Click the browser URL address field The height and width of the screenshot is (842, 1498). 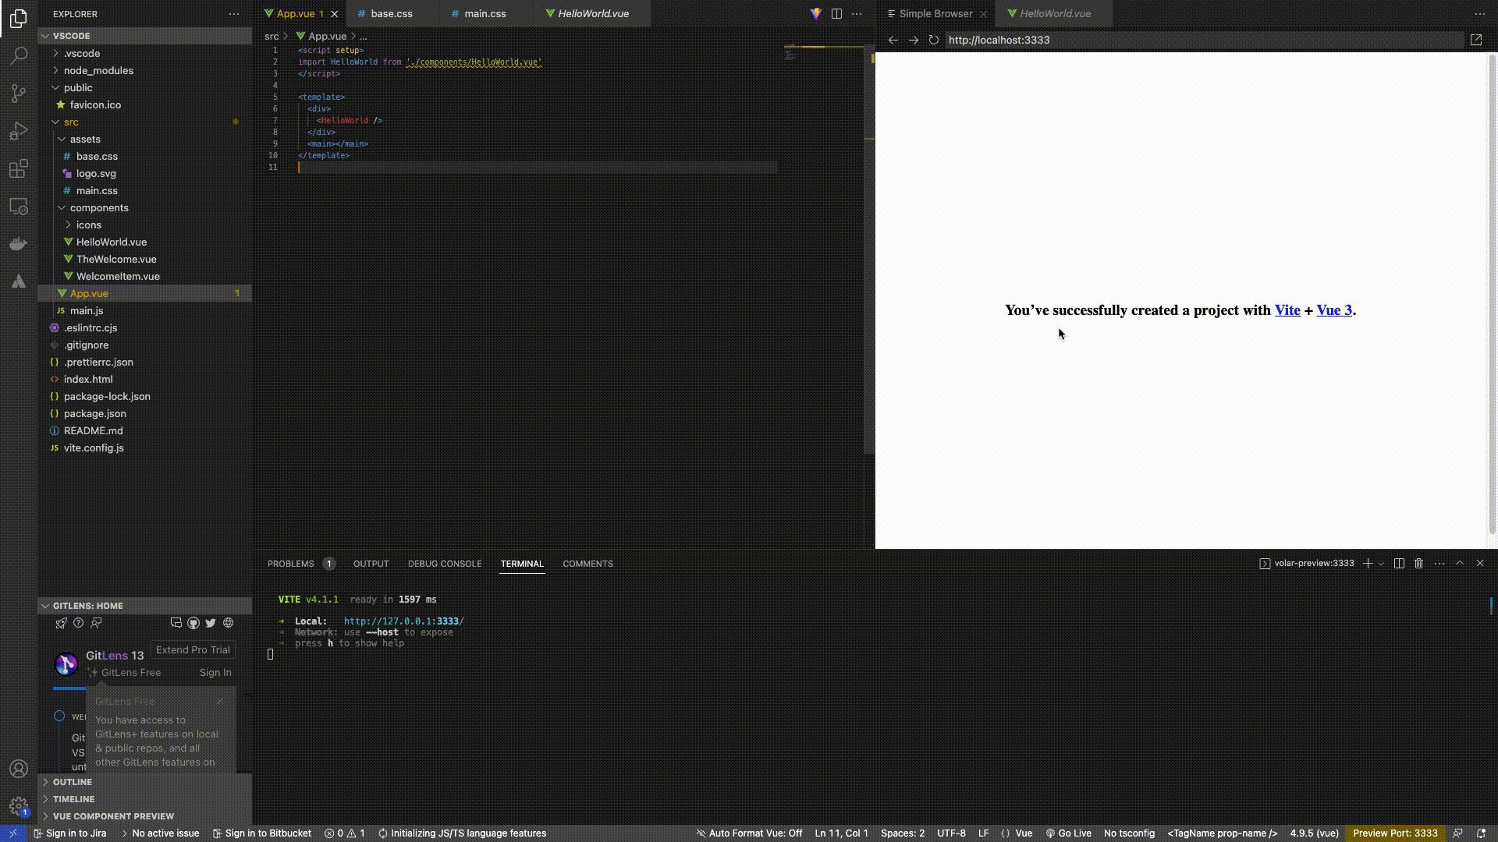pyautogui.click(x=1202, y=40)
